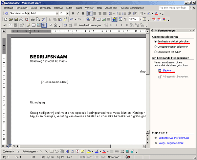The width and height of the screenshot is (197, 160).
Task: Open the Invoegen menu
Action: 45,8
